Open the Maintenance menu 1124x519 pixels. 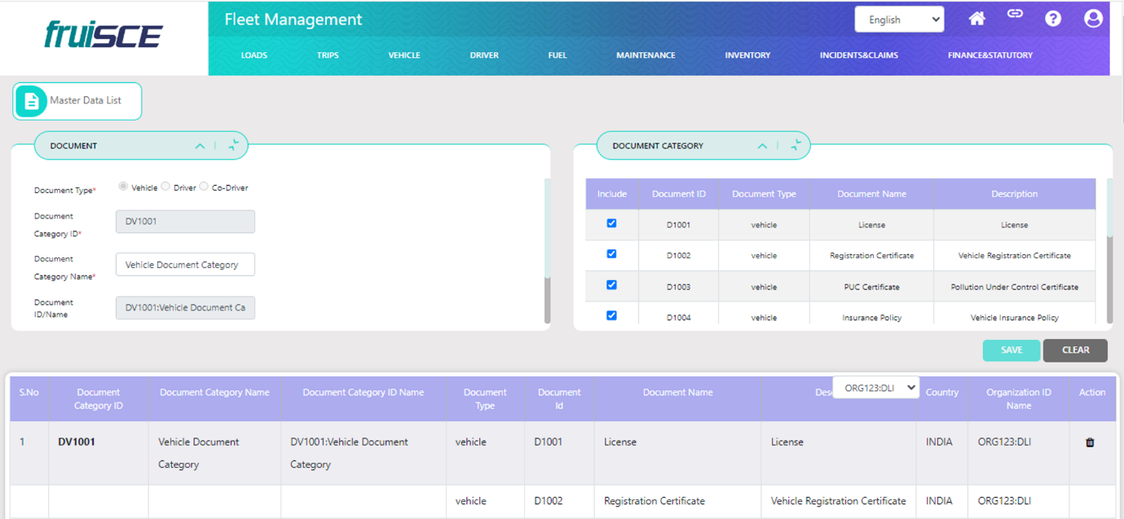tap(645, 55)
